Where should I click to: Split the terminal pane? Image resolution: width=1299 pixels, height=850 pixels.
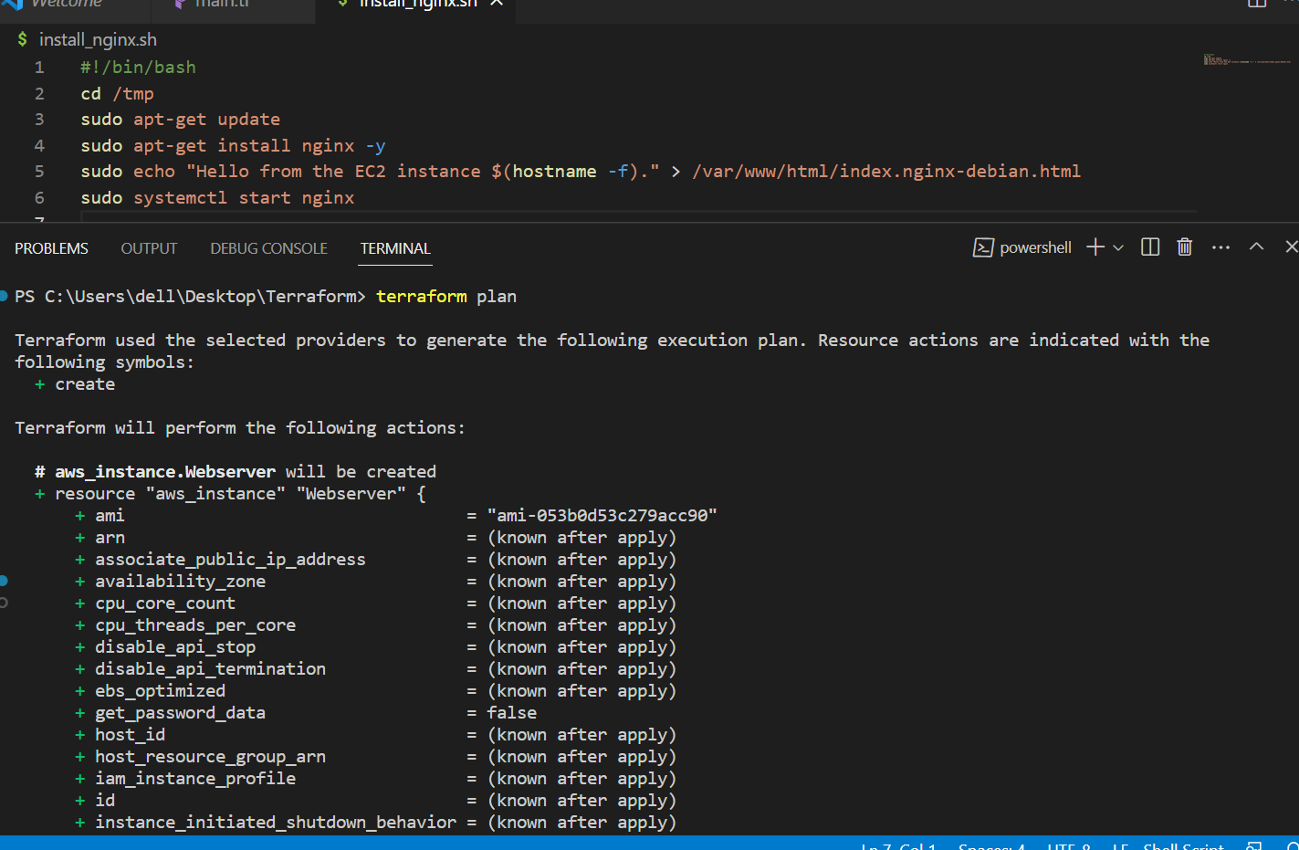(1150, 247)
